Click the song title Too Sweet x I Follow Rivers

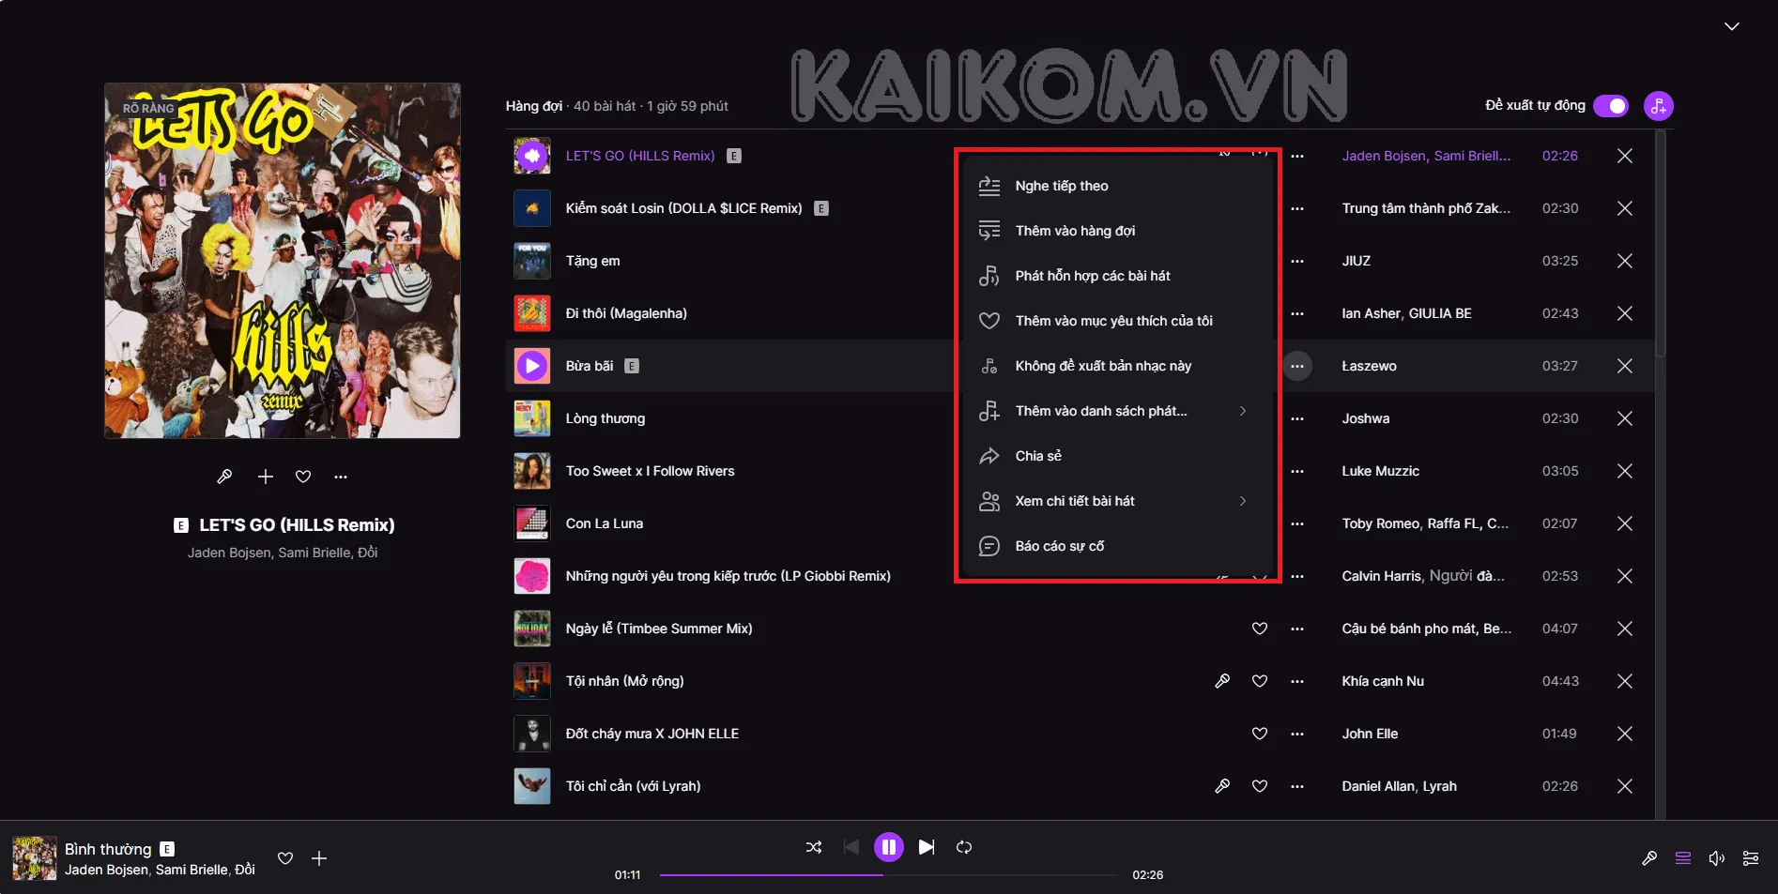coord(650,471)
